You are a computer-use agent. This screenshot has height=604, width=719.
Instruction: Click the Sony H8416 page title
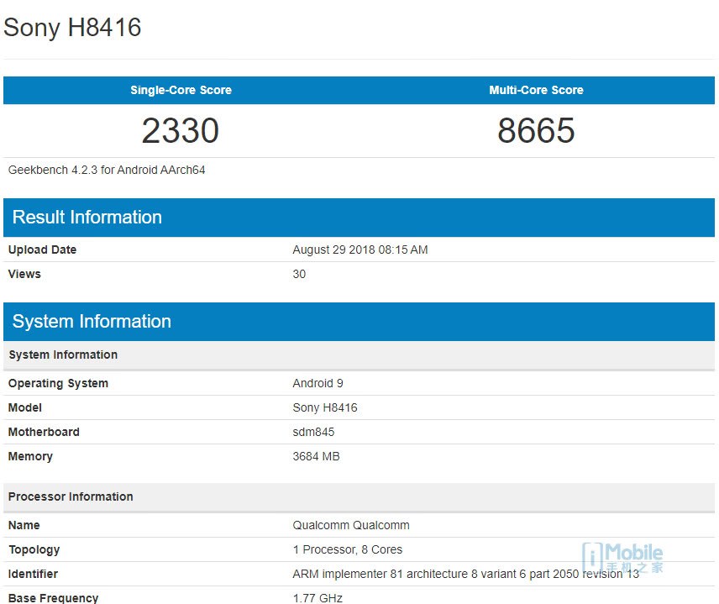(x=72, y=28)
